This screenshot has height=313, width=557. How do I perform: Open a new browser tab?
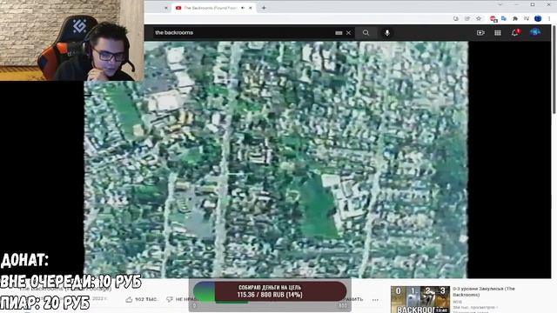tap(264, 8)
